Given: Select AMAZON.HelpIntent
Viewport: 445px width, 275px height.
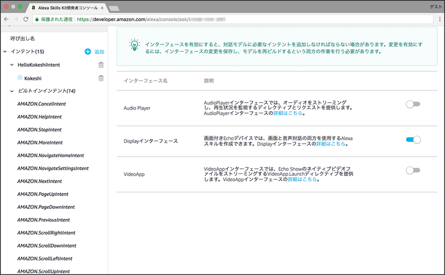Looking at the screenshot, I should click(x=39, y=117).
